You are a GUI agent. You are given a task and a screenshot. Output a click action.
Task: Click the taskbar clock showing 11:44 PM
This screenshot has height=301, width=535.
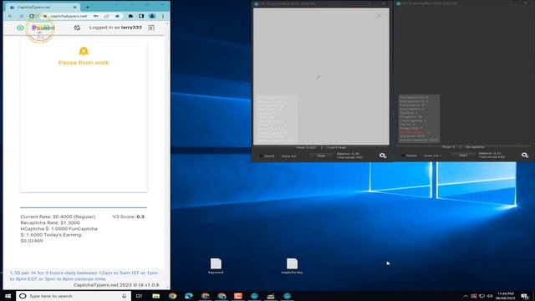click(505, 296)
